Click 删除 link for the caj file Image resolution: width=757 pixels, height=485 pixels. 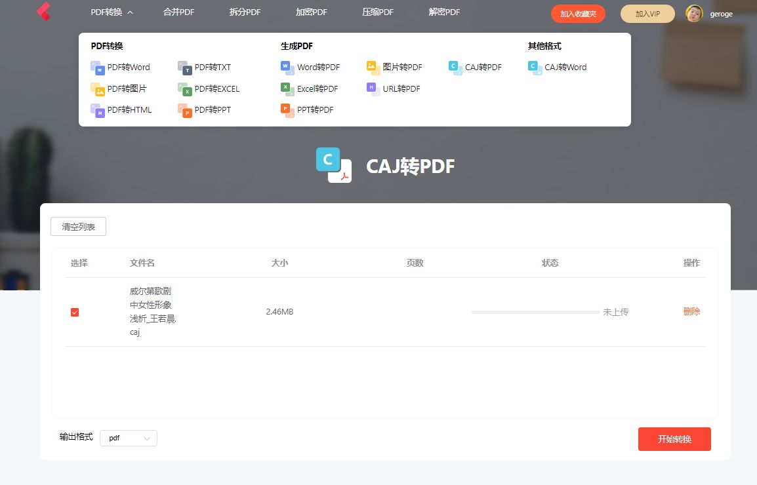coord(691,312)
